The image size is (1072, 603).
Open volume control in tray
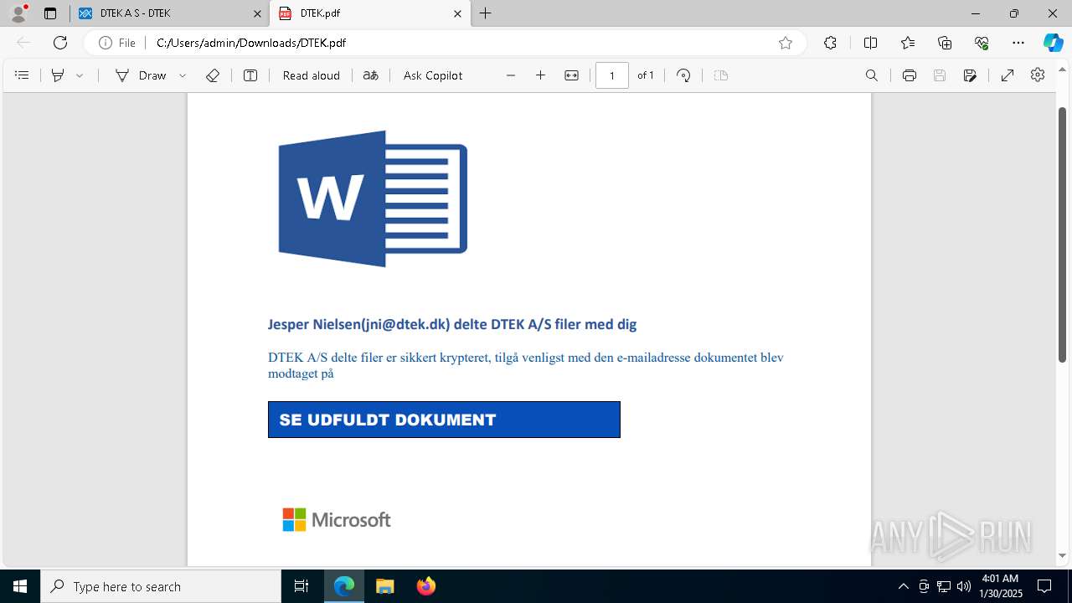(x=964, y=586)
